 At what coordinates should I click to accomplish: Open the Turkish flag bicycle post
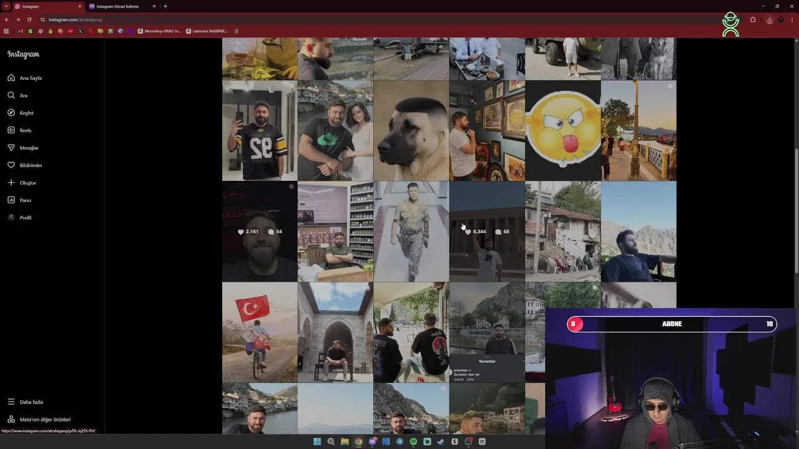(260, 332)
